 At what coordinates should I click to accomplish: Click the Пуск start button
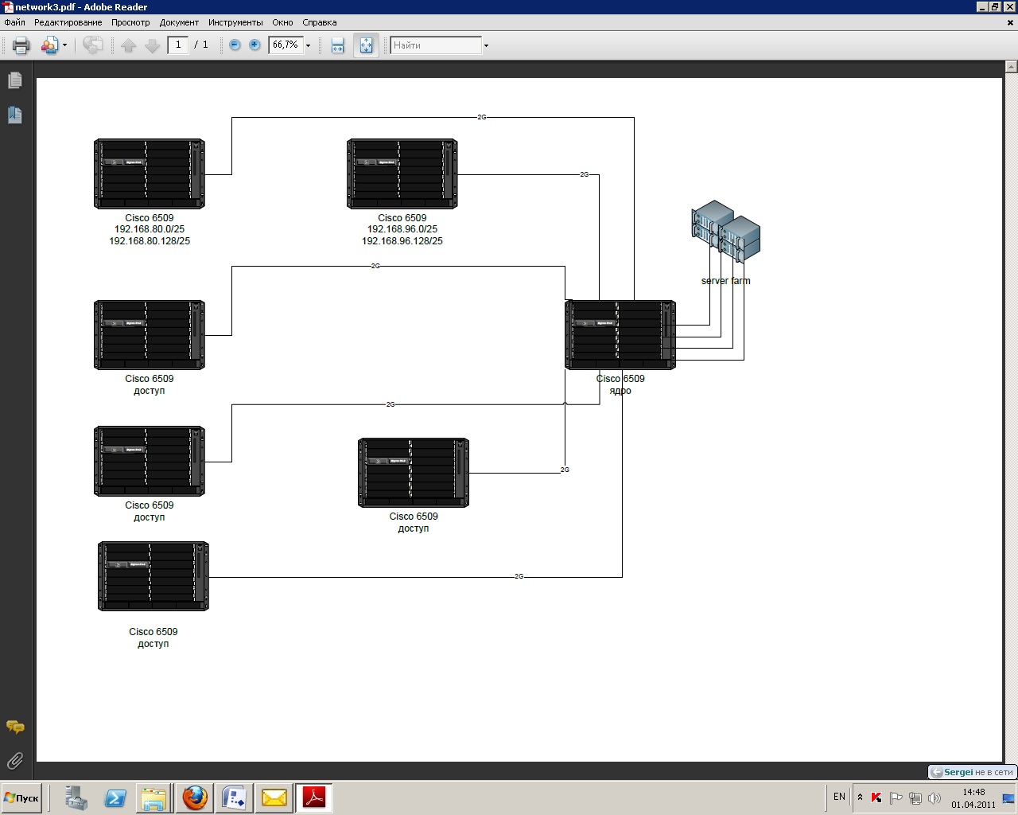22,797
